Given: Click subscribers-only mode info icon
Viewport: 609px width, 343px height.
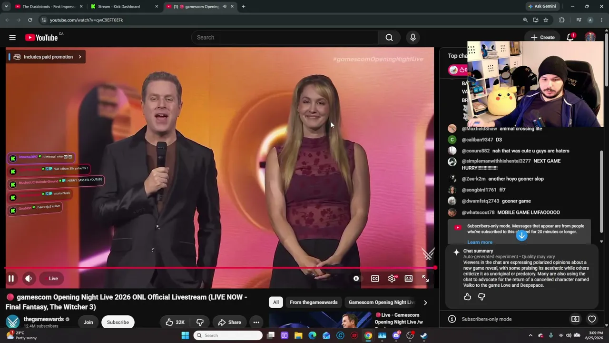Looking at the screenshot, I should (452, 319).
